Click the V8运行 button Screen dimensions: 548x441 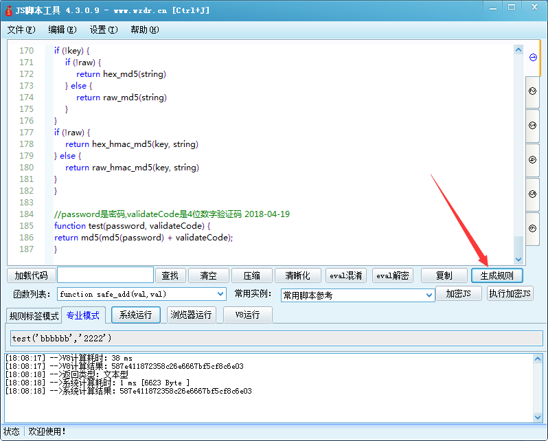247,315
